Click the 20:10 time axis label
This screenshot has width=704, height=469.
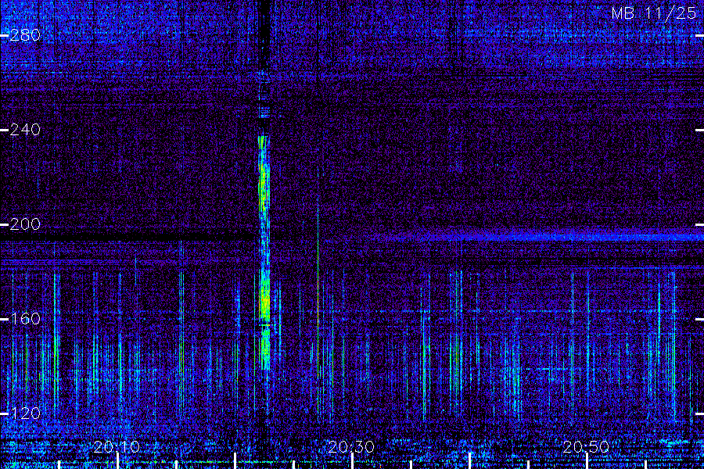point(117,446)
